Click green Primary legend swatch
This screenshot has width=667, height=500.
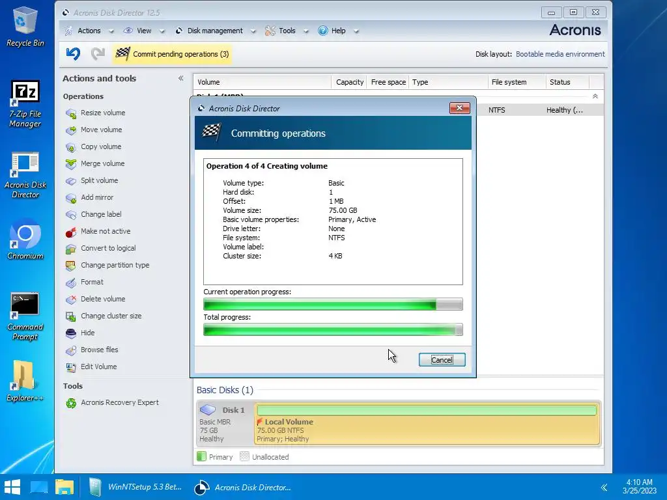pos(202,456)
